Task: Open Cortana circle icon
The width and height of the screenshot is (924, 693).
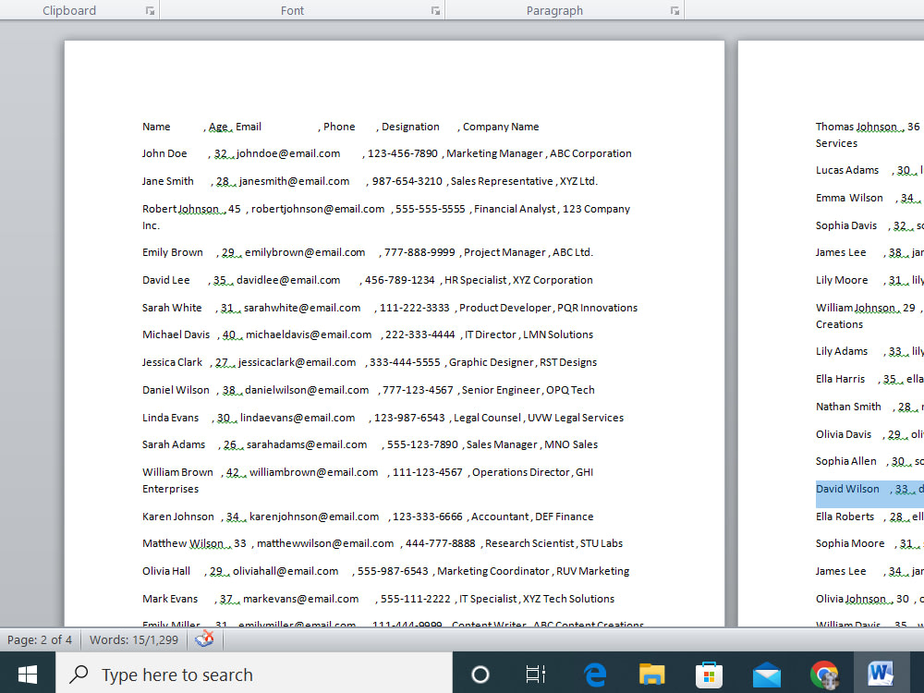Action: (480, 674)
